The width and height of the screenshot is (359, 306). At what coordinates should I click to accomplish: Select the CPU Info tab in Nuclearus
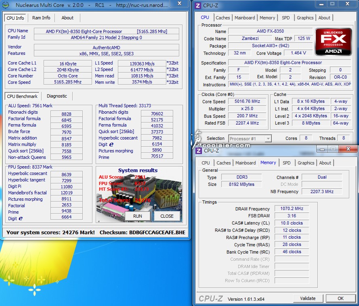point(15,18)
